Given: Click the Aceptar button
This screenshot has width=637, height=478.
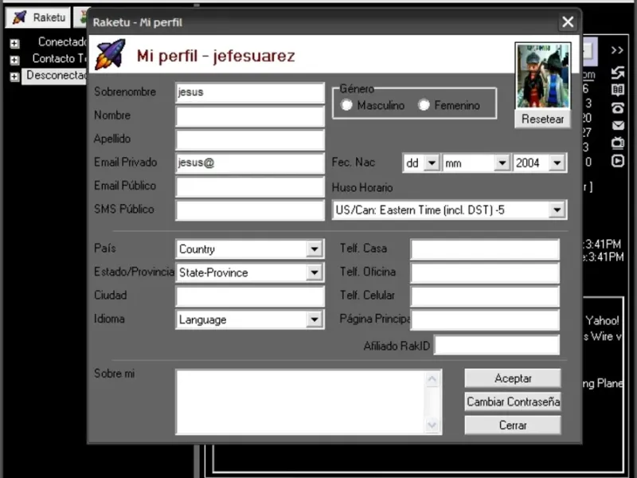Looking at the screenshot, I should [513, 378].
